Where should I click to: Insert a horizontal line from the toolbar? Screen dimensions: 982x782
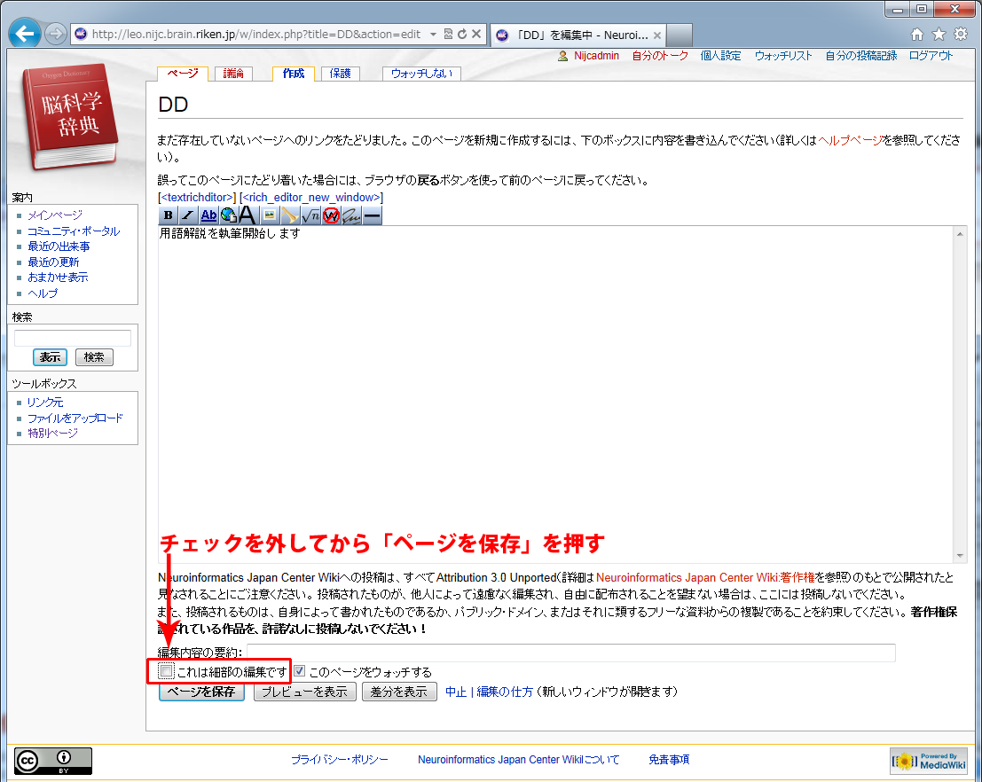[x=372, y=215]
